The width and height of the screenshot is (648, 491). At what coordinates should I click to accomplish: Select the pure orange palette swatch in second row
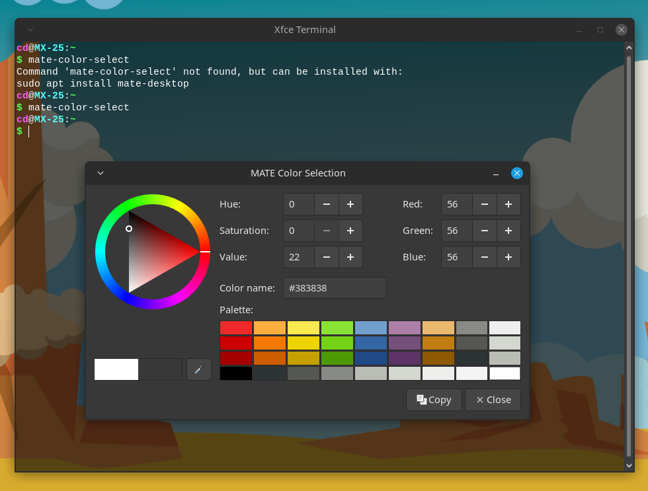click(x=270, y=343)
